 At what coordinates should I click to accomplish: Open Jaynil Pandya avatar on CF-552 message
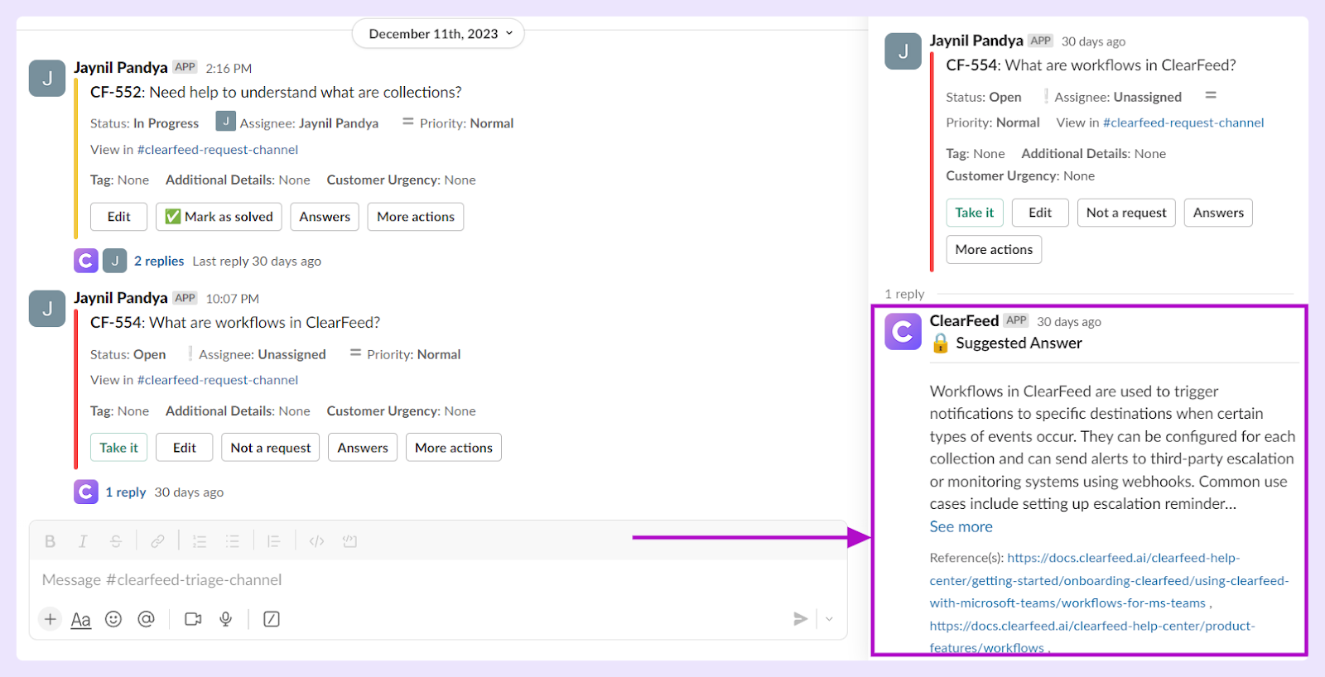click(47, 79)
